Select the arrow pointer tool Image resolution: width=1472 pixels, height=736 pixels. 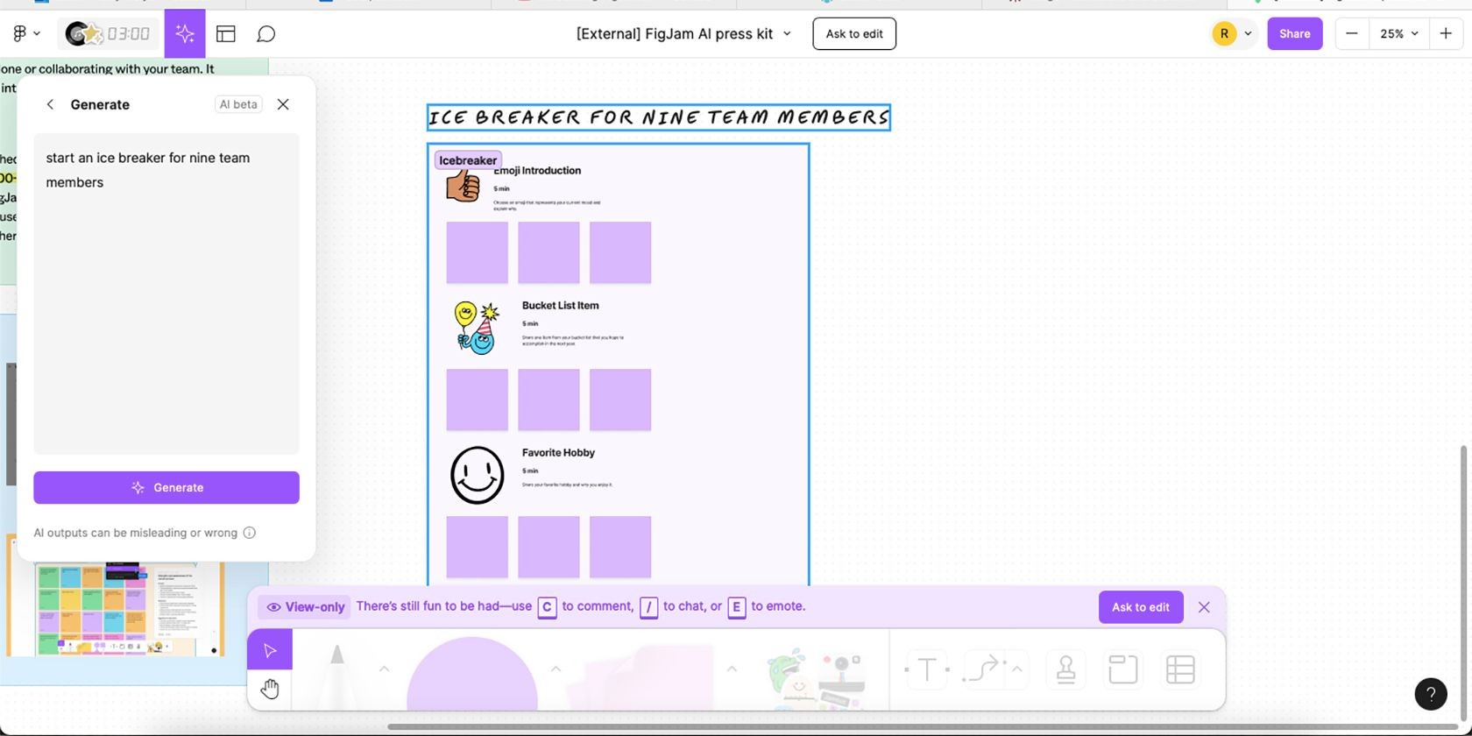click(270, 651)
